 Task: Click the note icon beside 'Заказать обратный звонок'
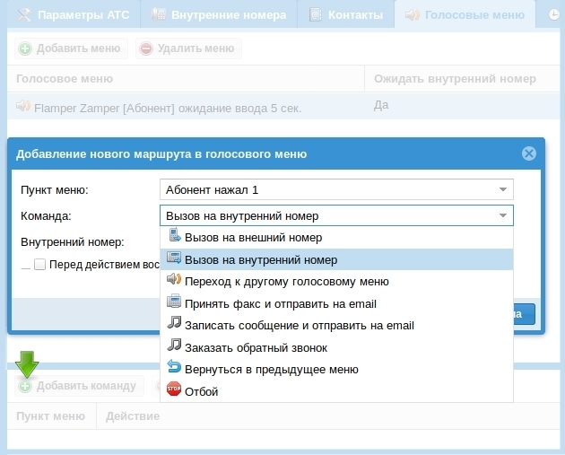point(174,346)
